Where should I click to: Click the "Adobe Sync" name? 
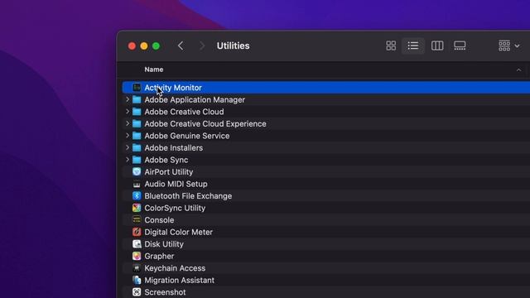click(x=166, y=160)
